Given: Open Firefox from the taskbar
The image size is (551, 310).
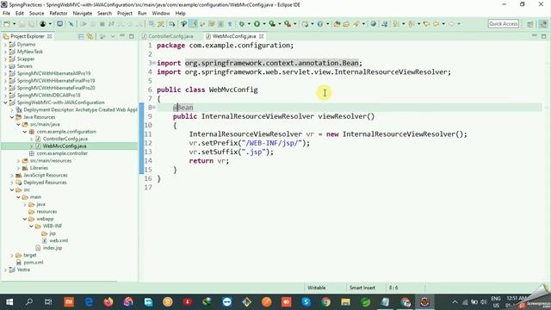Looking at the screenshot, I should [x=108, y=302].
